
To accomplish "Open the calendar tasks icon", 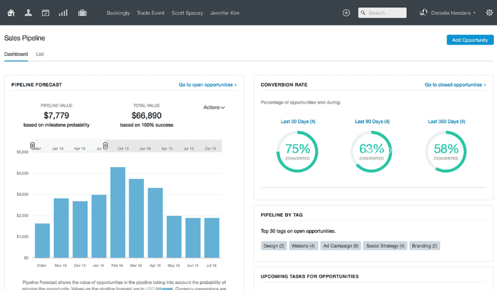I will [x=45, y=13].
